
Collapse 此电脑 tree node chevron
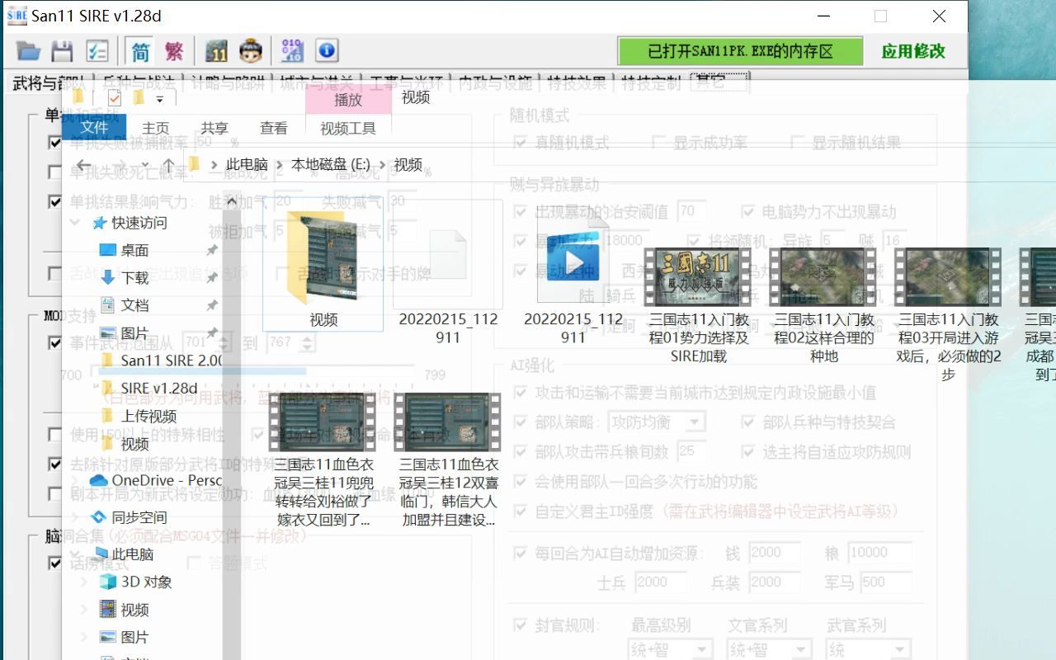point(76,554)
